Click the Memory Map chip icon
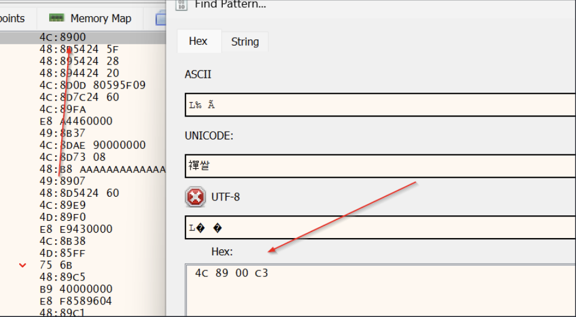The height and width of the screenshot is (317, 576). pos(56,19)
